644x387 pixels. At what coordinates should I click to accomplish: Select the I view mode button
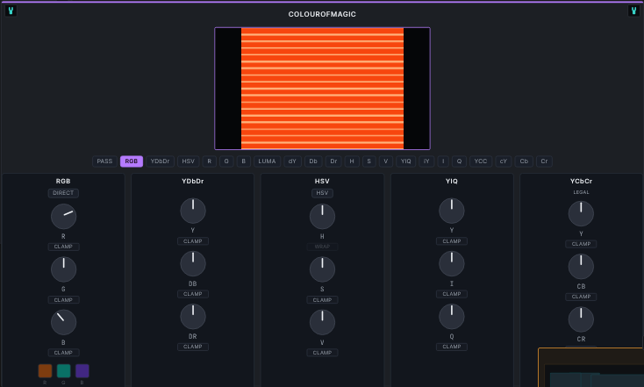[443, 161]
